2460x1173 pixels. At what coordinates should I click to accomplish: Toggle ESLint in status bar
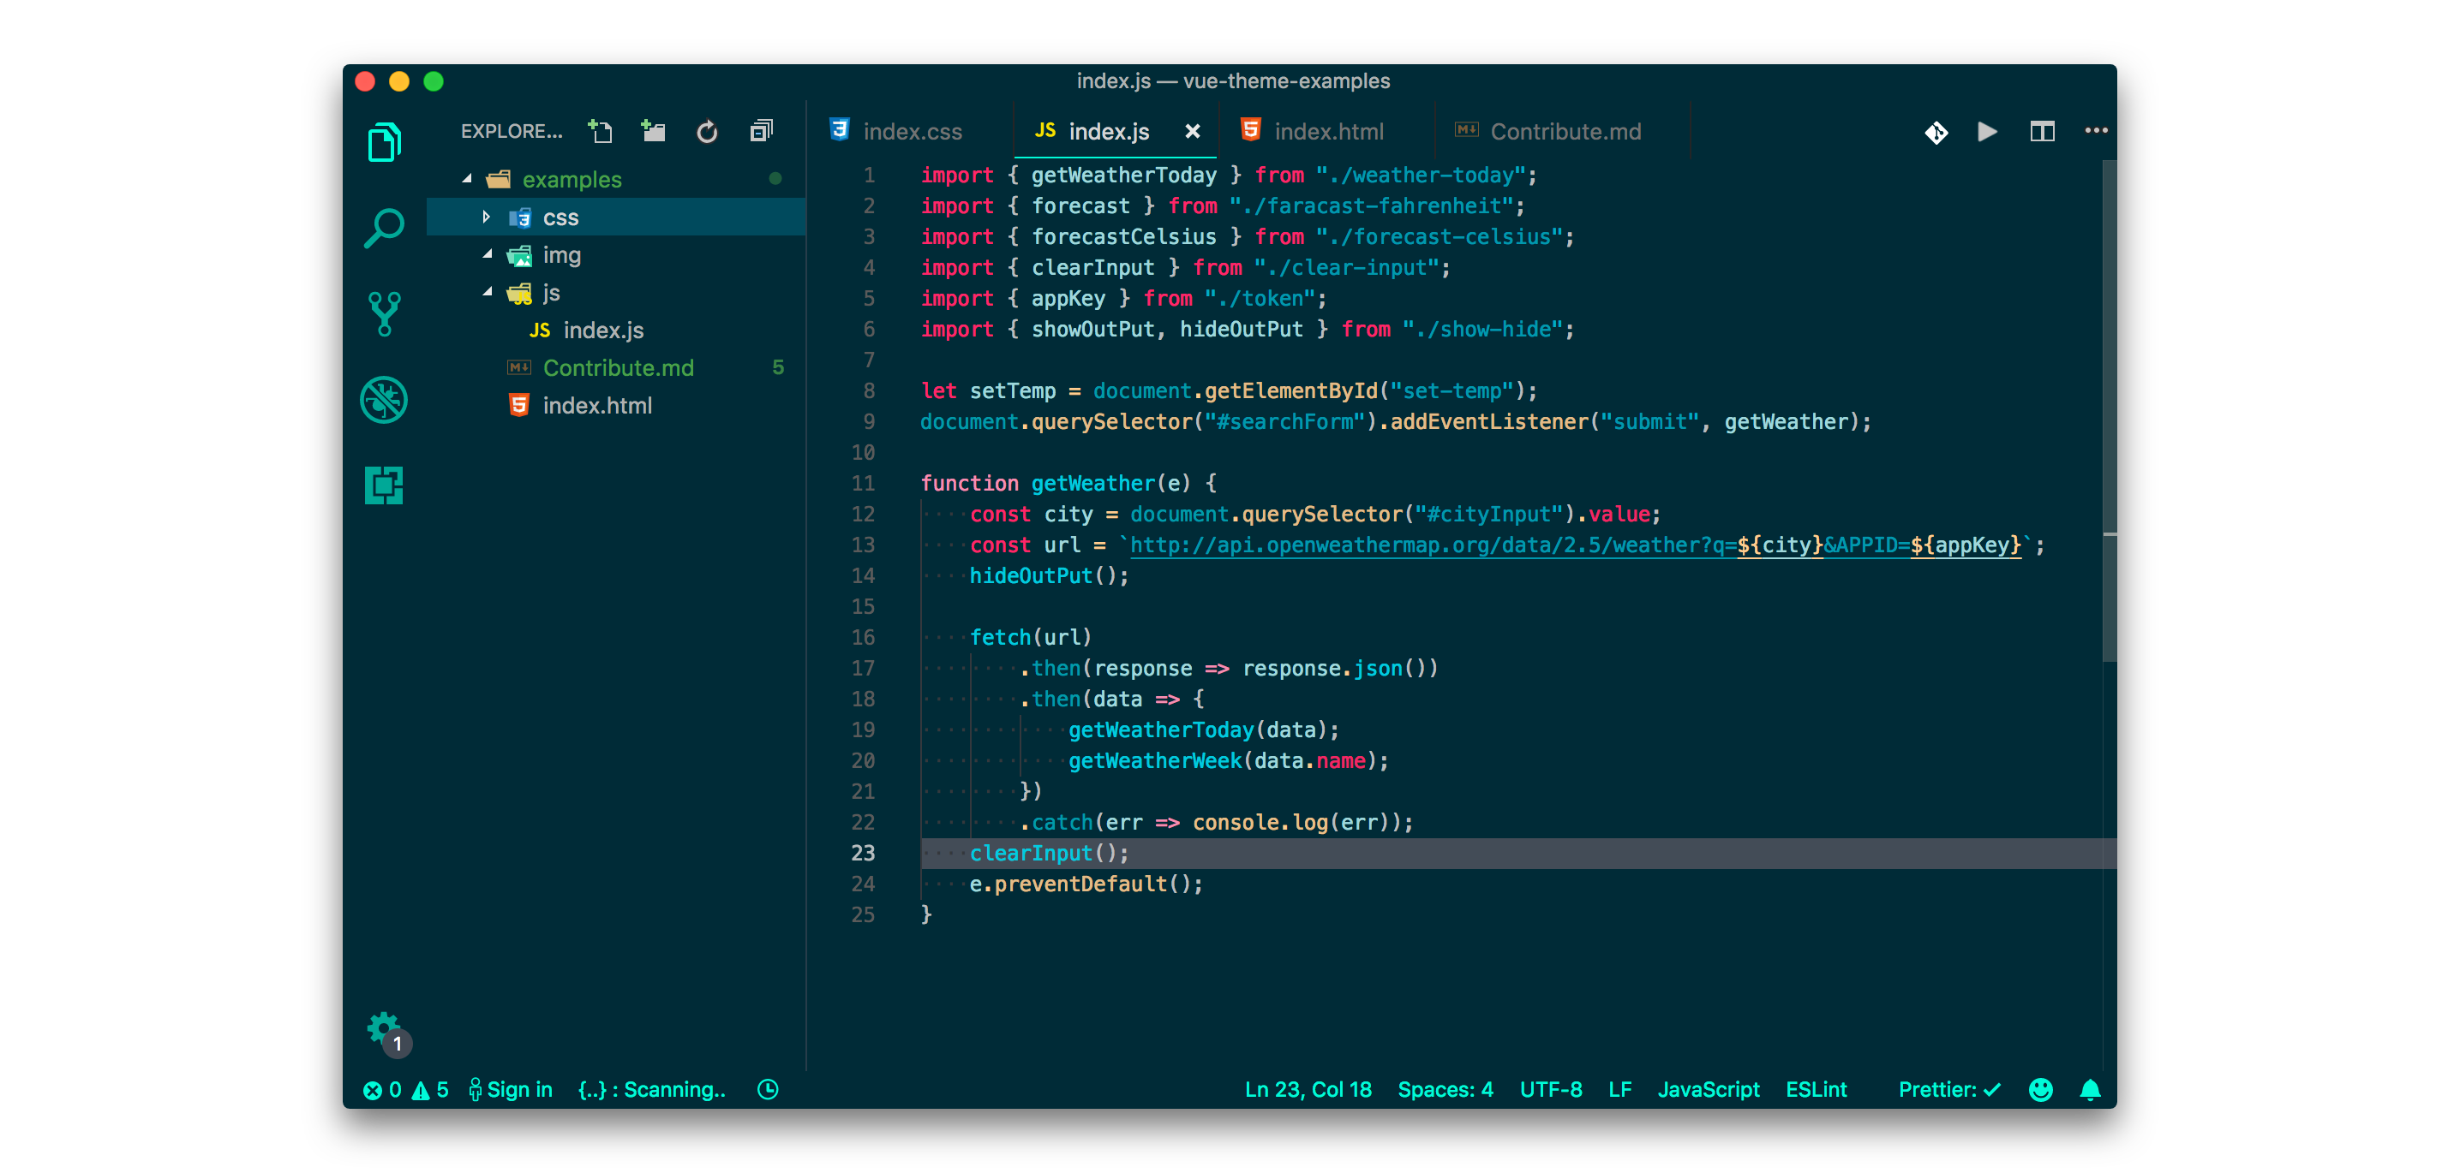point(1816,1090)
